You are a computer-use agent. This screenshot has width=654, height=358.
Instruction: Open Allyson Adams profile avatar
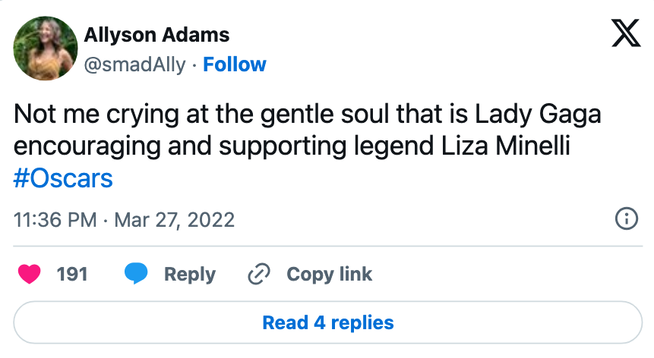[46, 49]
